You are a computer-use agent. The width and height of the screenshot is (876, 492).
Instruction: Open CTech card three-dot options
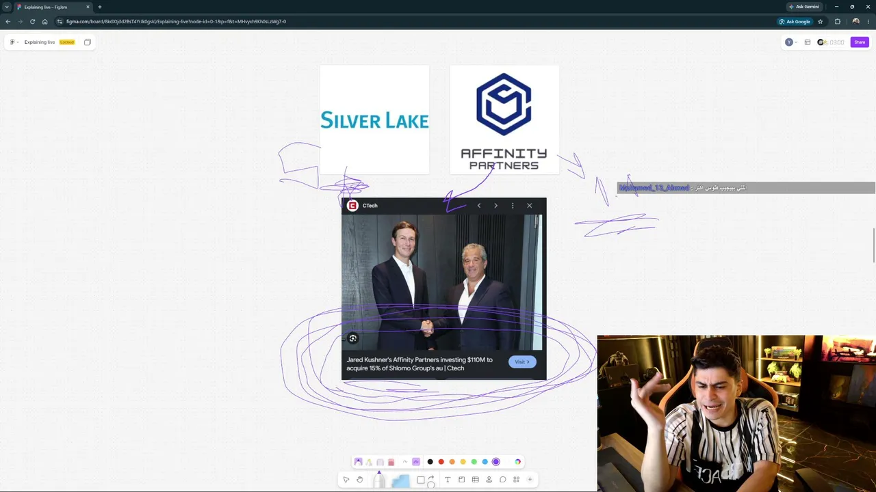tap(513, 206)
